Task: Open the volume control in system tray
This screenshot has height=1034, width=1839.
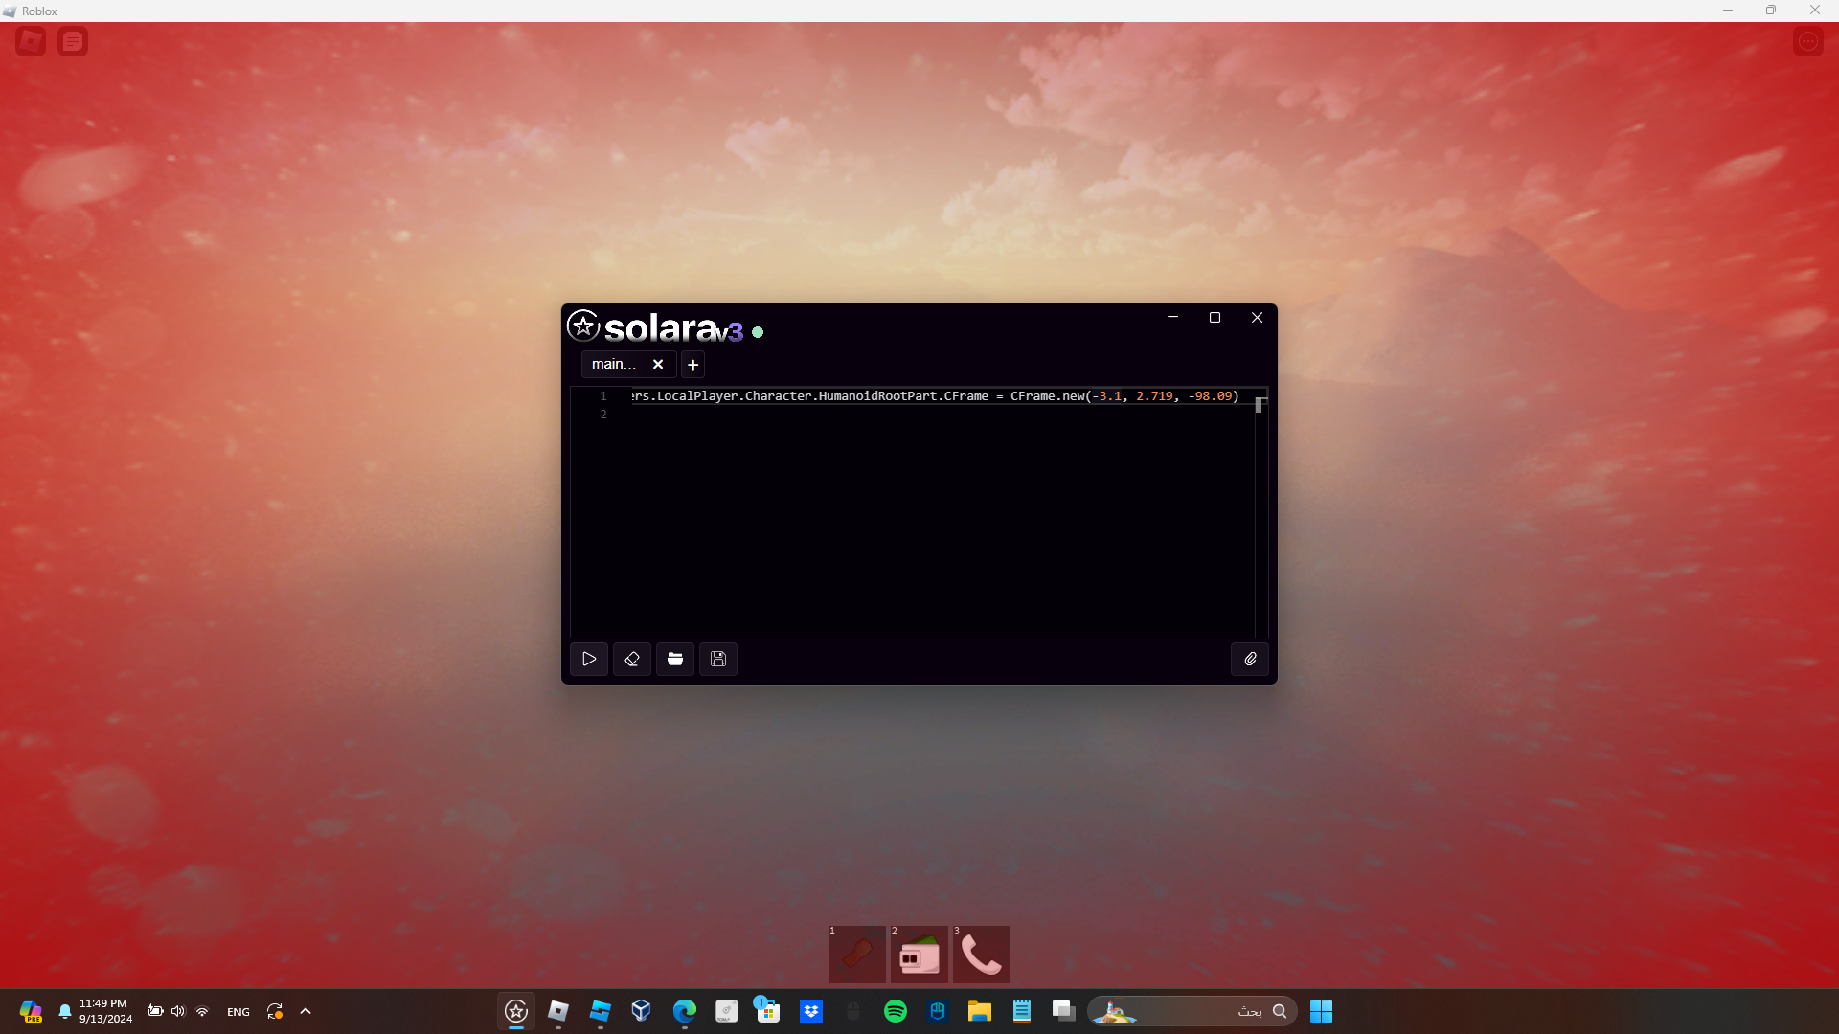Action: tap(178, 1011)
